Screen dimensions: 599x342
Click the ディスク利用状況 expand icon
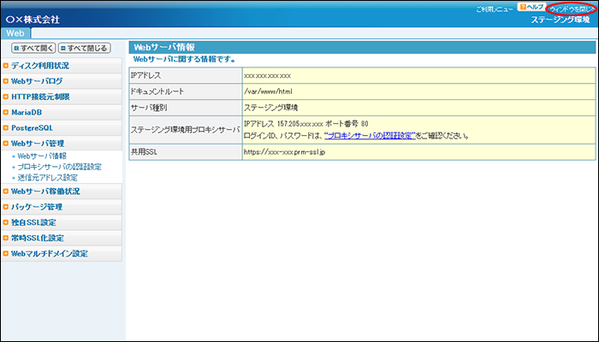pyautogui.click(x=6, y=66)
